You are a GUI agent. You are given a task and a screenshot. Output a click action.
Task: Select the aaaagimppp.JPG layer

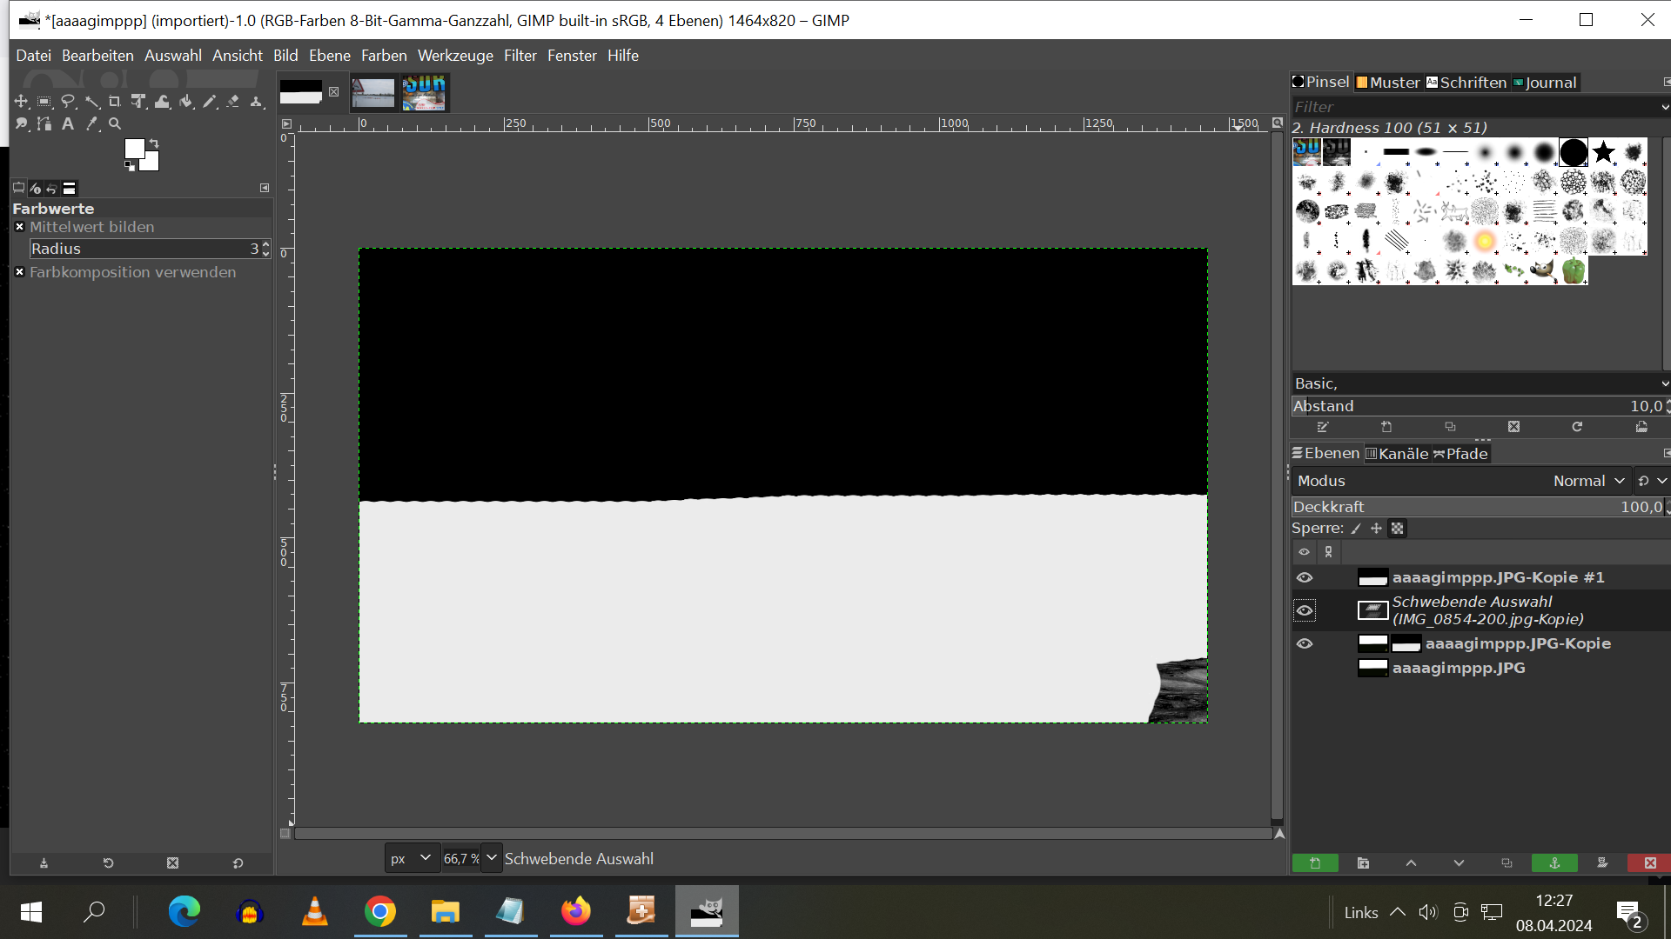tap(1459, 668)
